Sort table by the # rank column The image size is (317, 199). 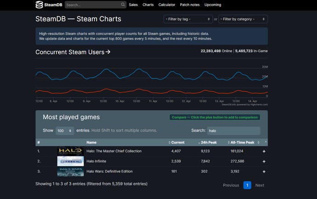tap(39, 142)
